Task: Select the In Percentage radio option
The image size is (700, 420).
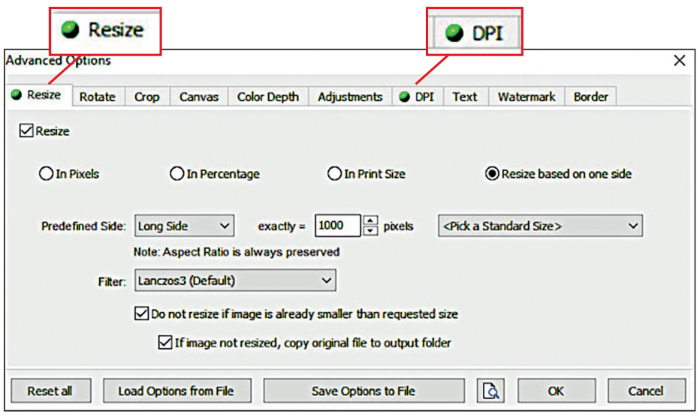Action: (x=177, y=174)
